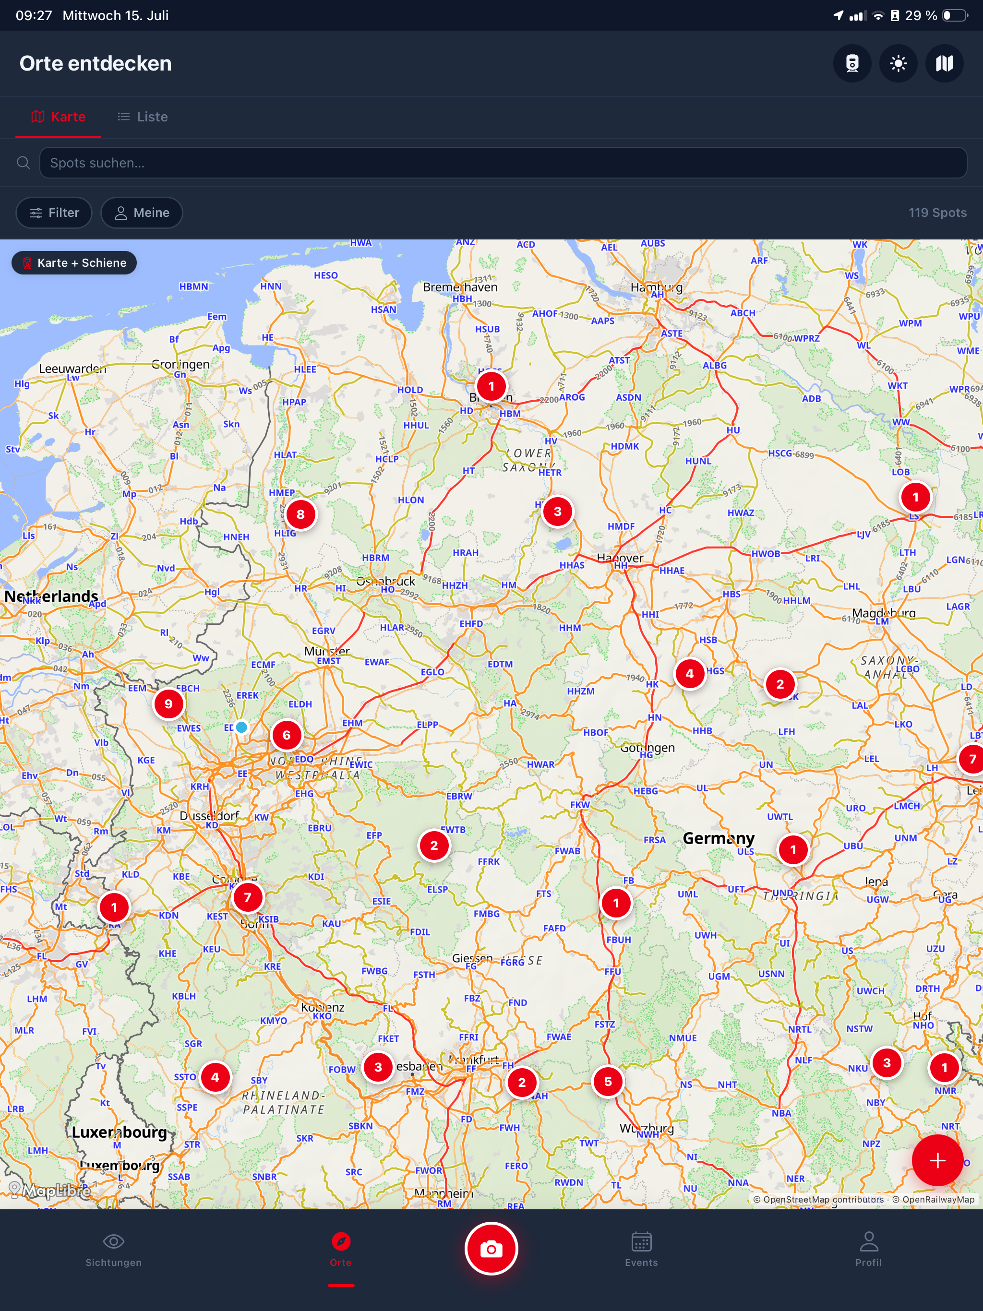Expand cluster of 9 spots near Duisburg
The height and width of the screenshot is (1311, 983).
(x=168, y=703)
